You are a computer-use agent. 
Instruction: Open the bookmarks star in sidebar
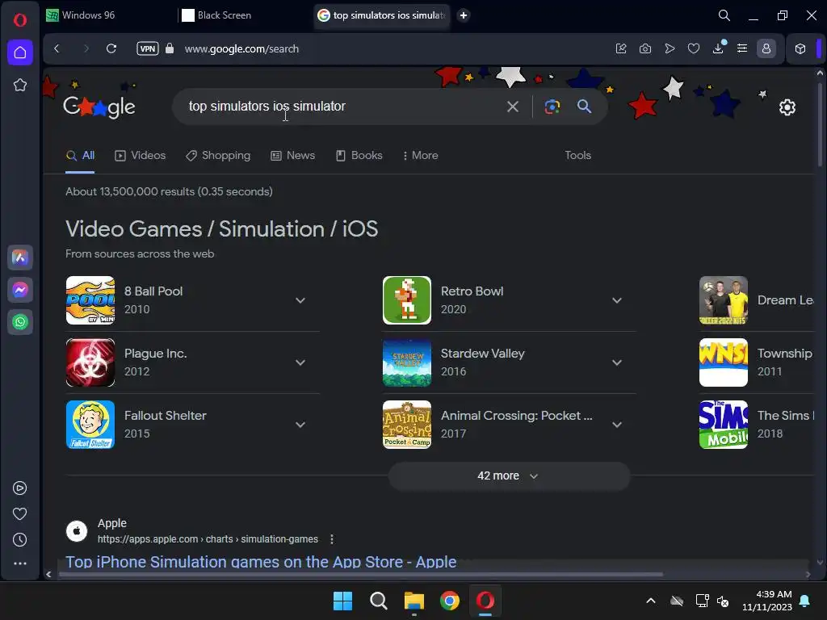click(20, 85)
